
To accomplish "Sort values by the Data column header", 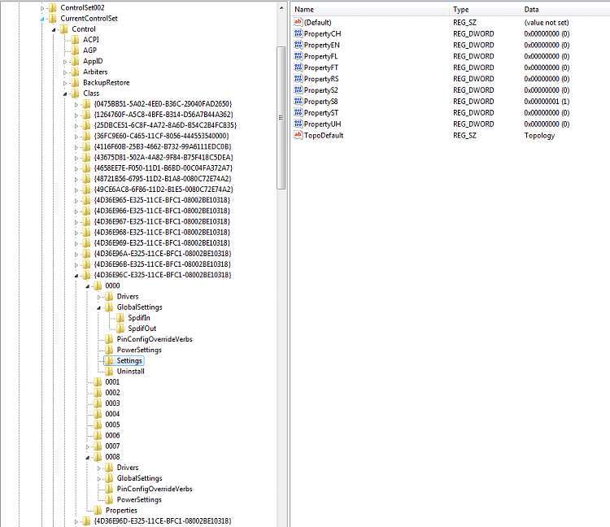I will [x=565, y=9].
